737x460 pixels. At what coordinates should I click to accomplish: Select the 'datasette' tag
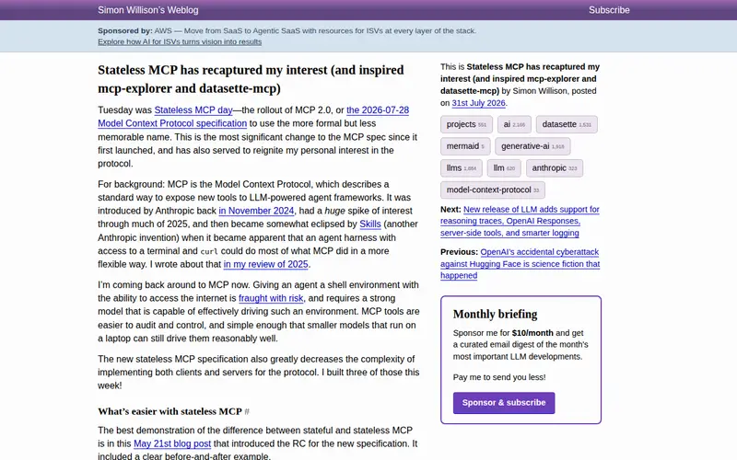click(x=567, y=124)
